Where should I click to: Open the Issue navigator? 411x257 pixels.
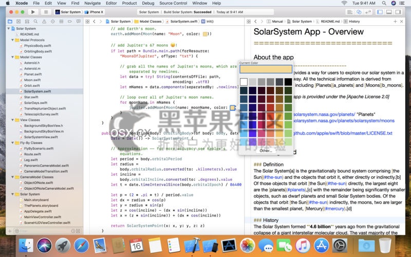point(44,22)
